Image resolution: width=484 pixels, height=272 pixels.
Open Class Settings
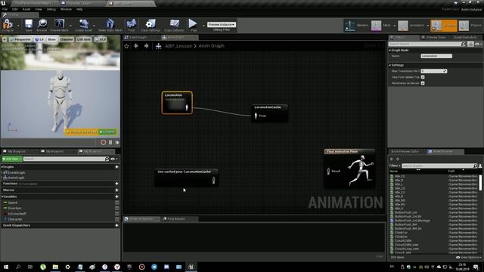150,25
